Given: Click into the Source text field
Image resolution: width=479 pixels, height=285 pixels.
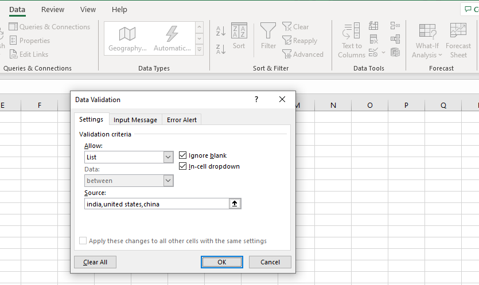Looking at the screenshot, I should click(x=157, y=204).
